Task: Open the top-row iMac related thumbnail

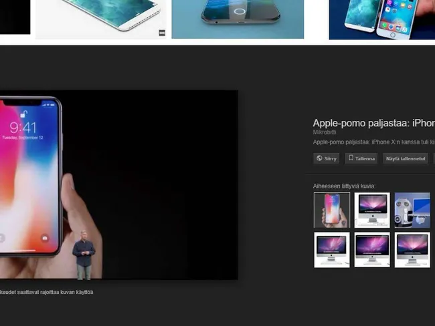Action: pyautogui.click(x=372, y=210)
